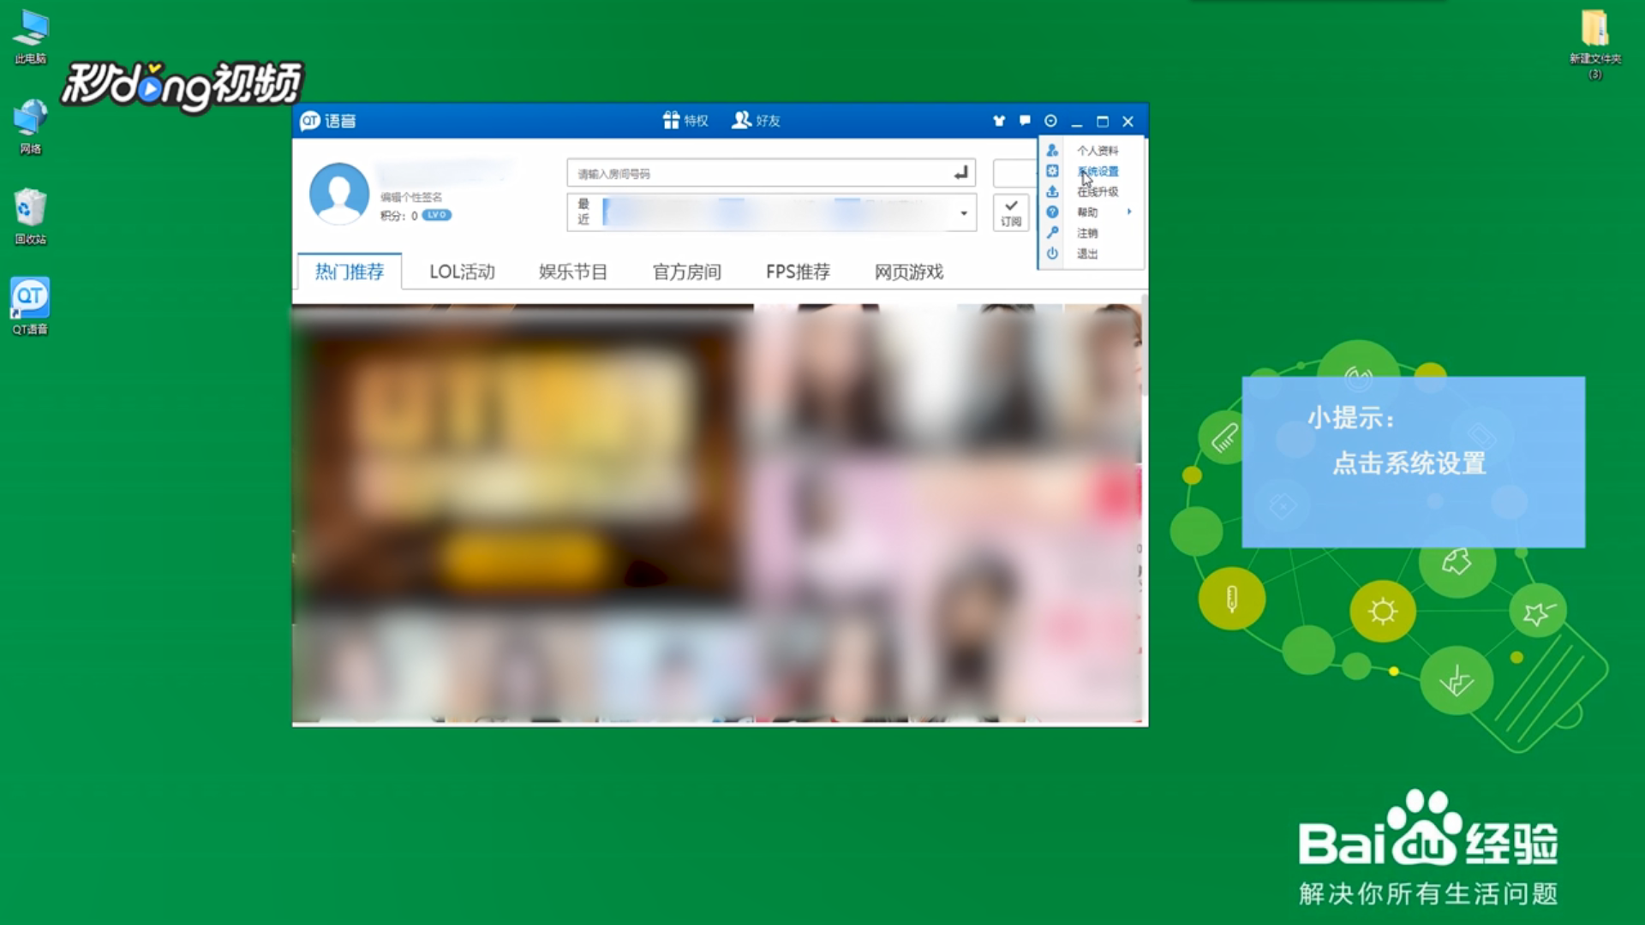This screenshot has height=925, width=1645.
Task: Click the QT语音 logo in title bar
Action: click(327, 121)
